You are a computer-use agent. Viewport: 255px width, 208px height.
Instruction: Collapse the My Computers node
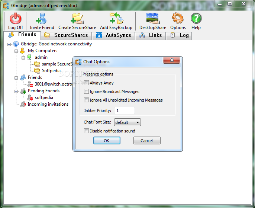pos(16,51)
